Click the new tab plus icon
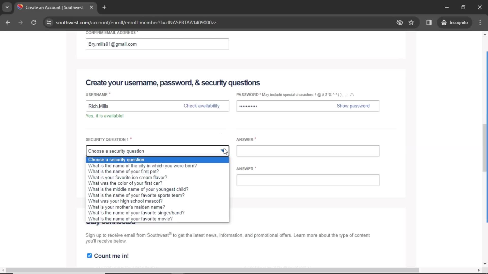Screen dimensions: 488x274 [104, 7]
